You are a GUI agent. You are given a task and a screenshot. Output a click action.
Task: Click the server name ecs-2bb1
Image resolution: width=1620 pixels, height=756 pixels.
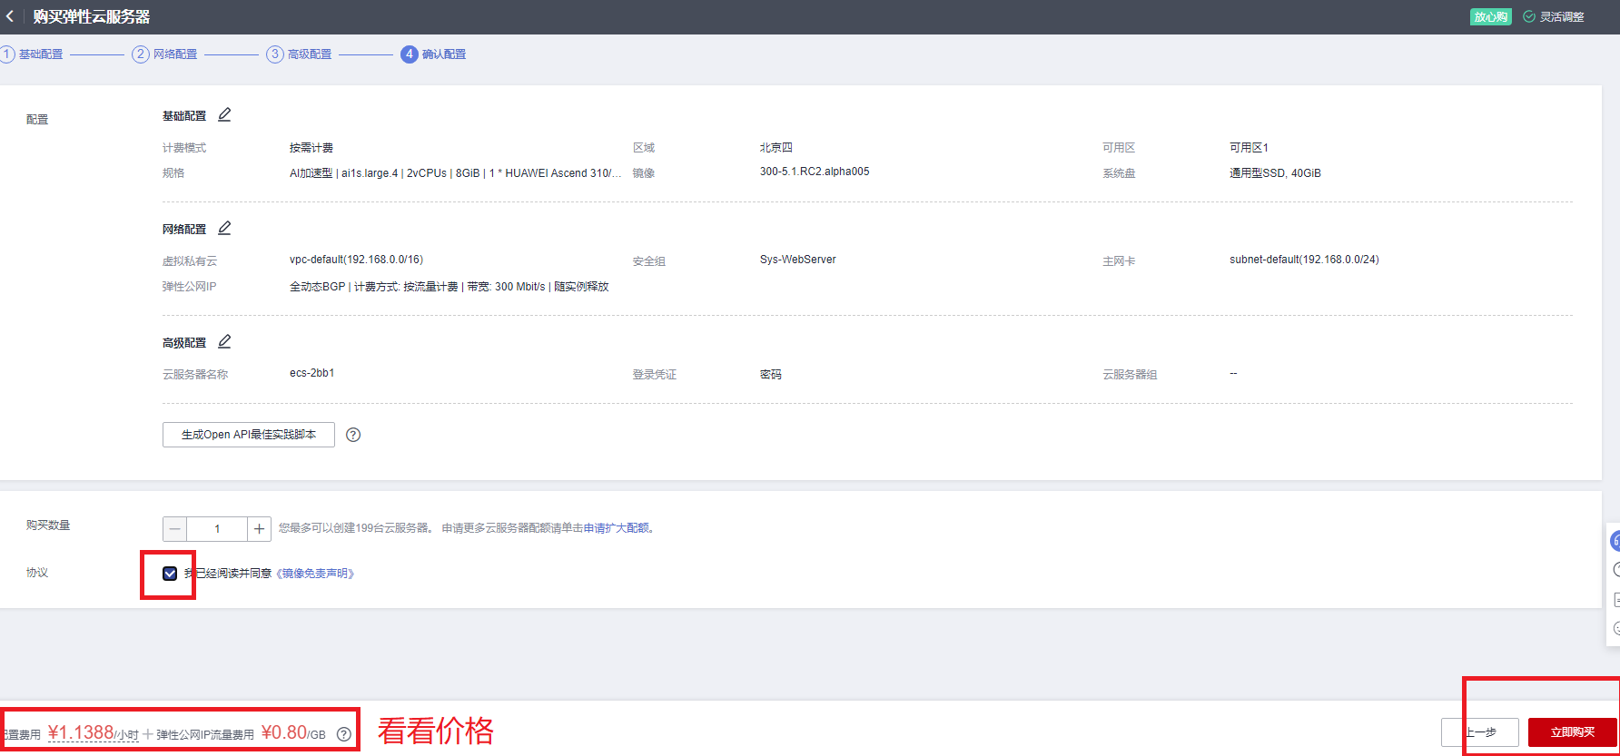(312, 373)
